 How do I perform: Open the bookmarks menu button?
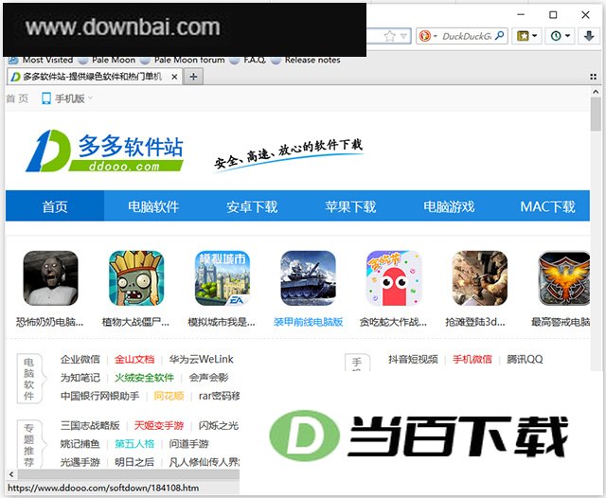coord(523,36)
